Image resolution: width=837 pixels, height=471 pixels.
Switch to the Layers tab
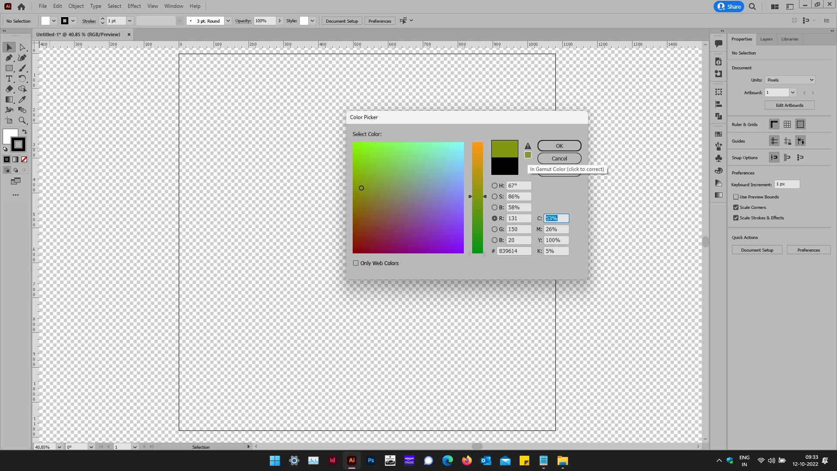[x=766, y=39]
